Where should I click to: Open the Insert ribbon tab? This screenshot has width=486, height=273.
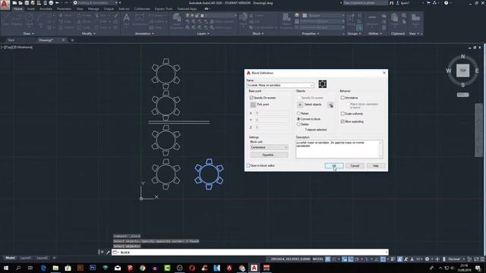31,9
